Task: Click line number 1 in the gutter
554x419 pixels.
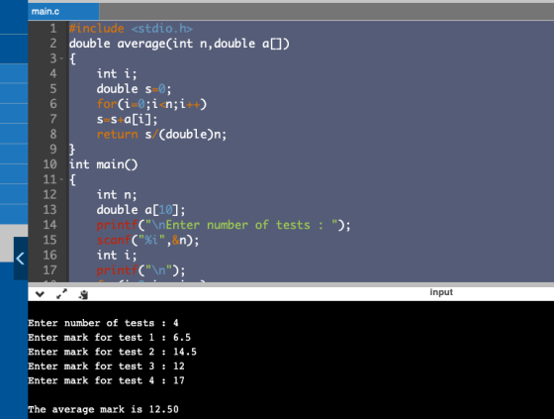Action: (53, 29)
